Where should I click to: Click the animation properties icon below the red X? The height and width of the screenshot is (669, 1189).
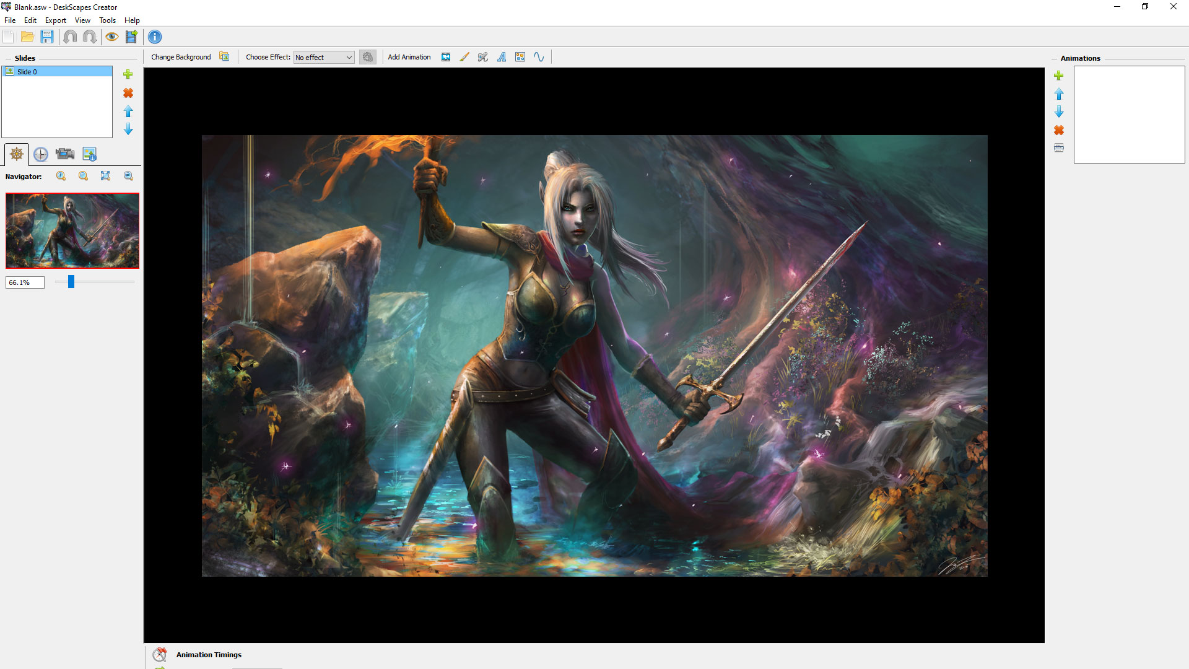[1059, 147]
